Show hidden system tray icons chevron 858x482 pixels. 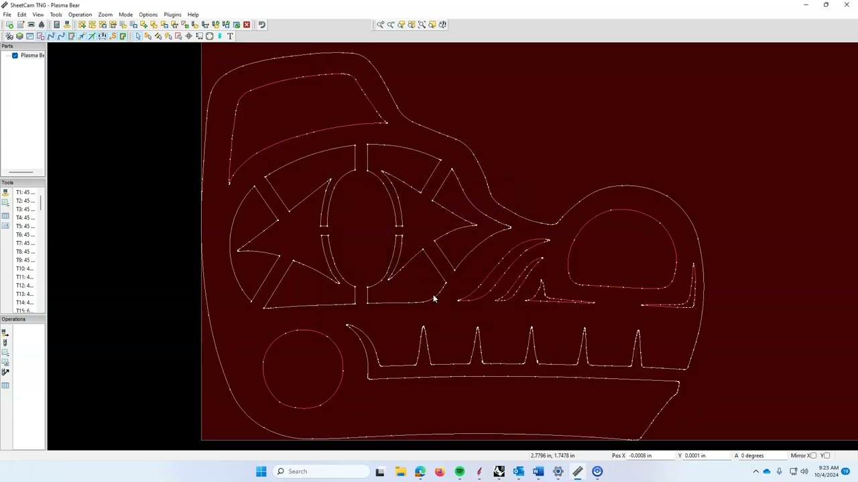click(755, 471)
